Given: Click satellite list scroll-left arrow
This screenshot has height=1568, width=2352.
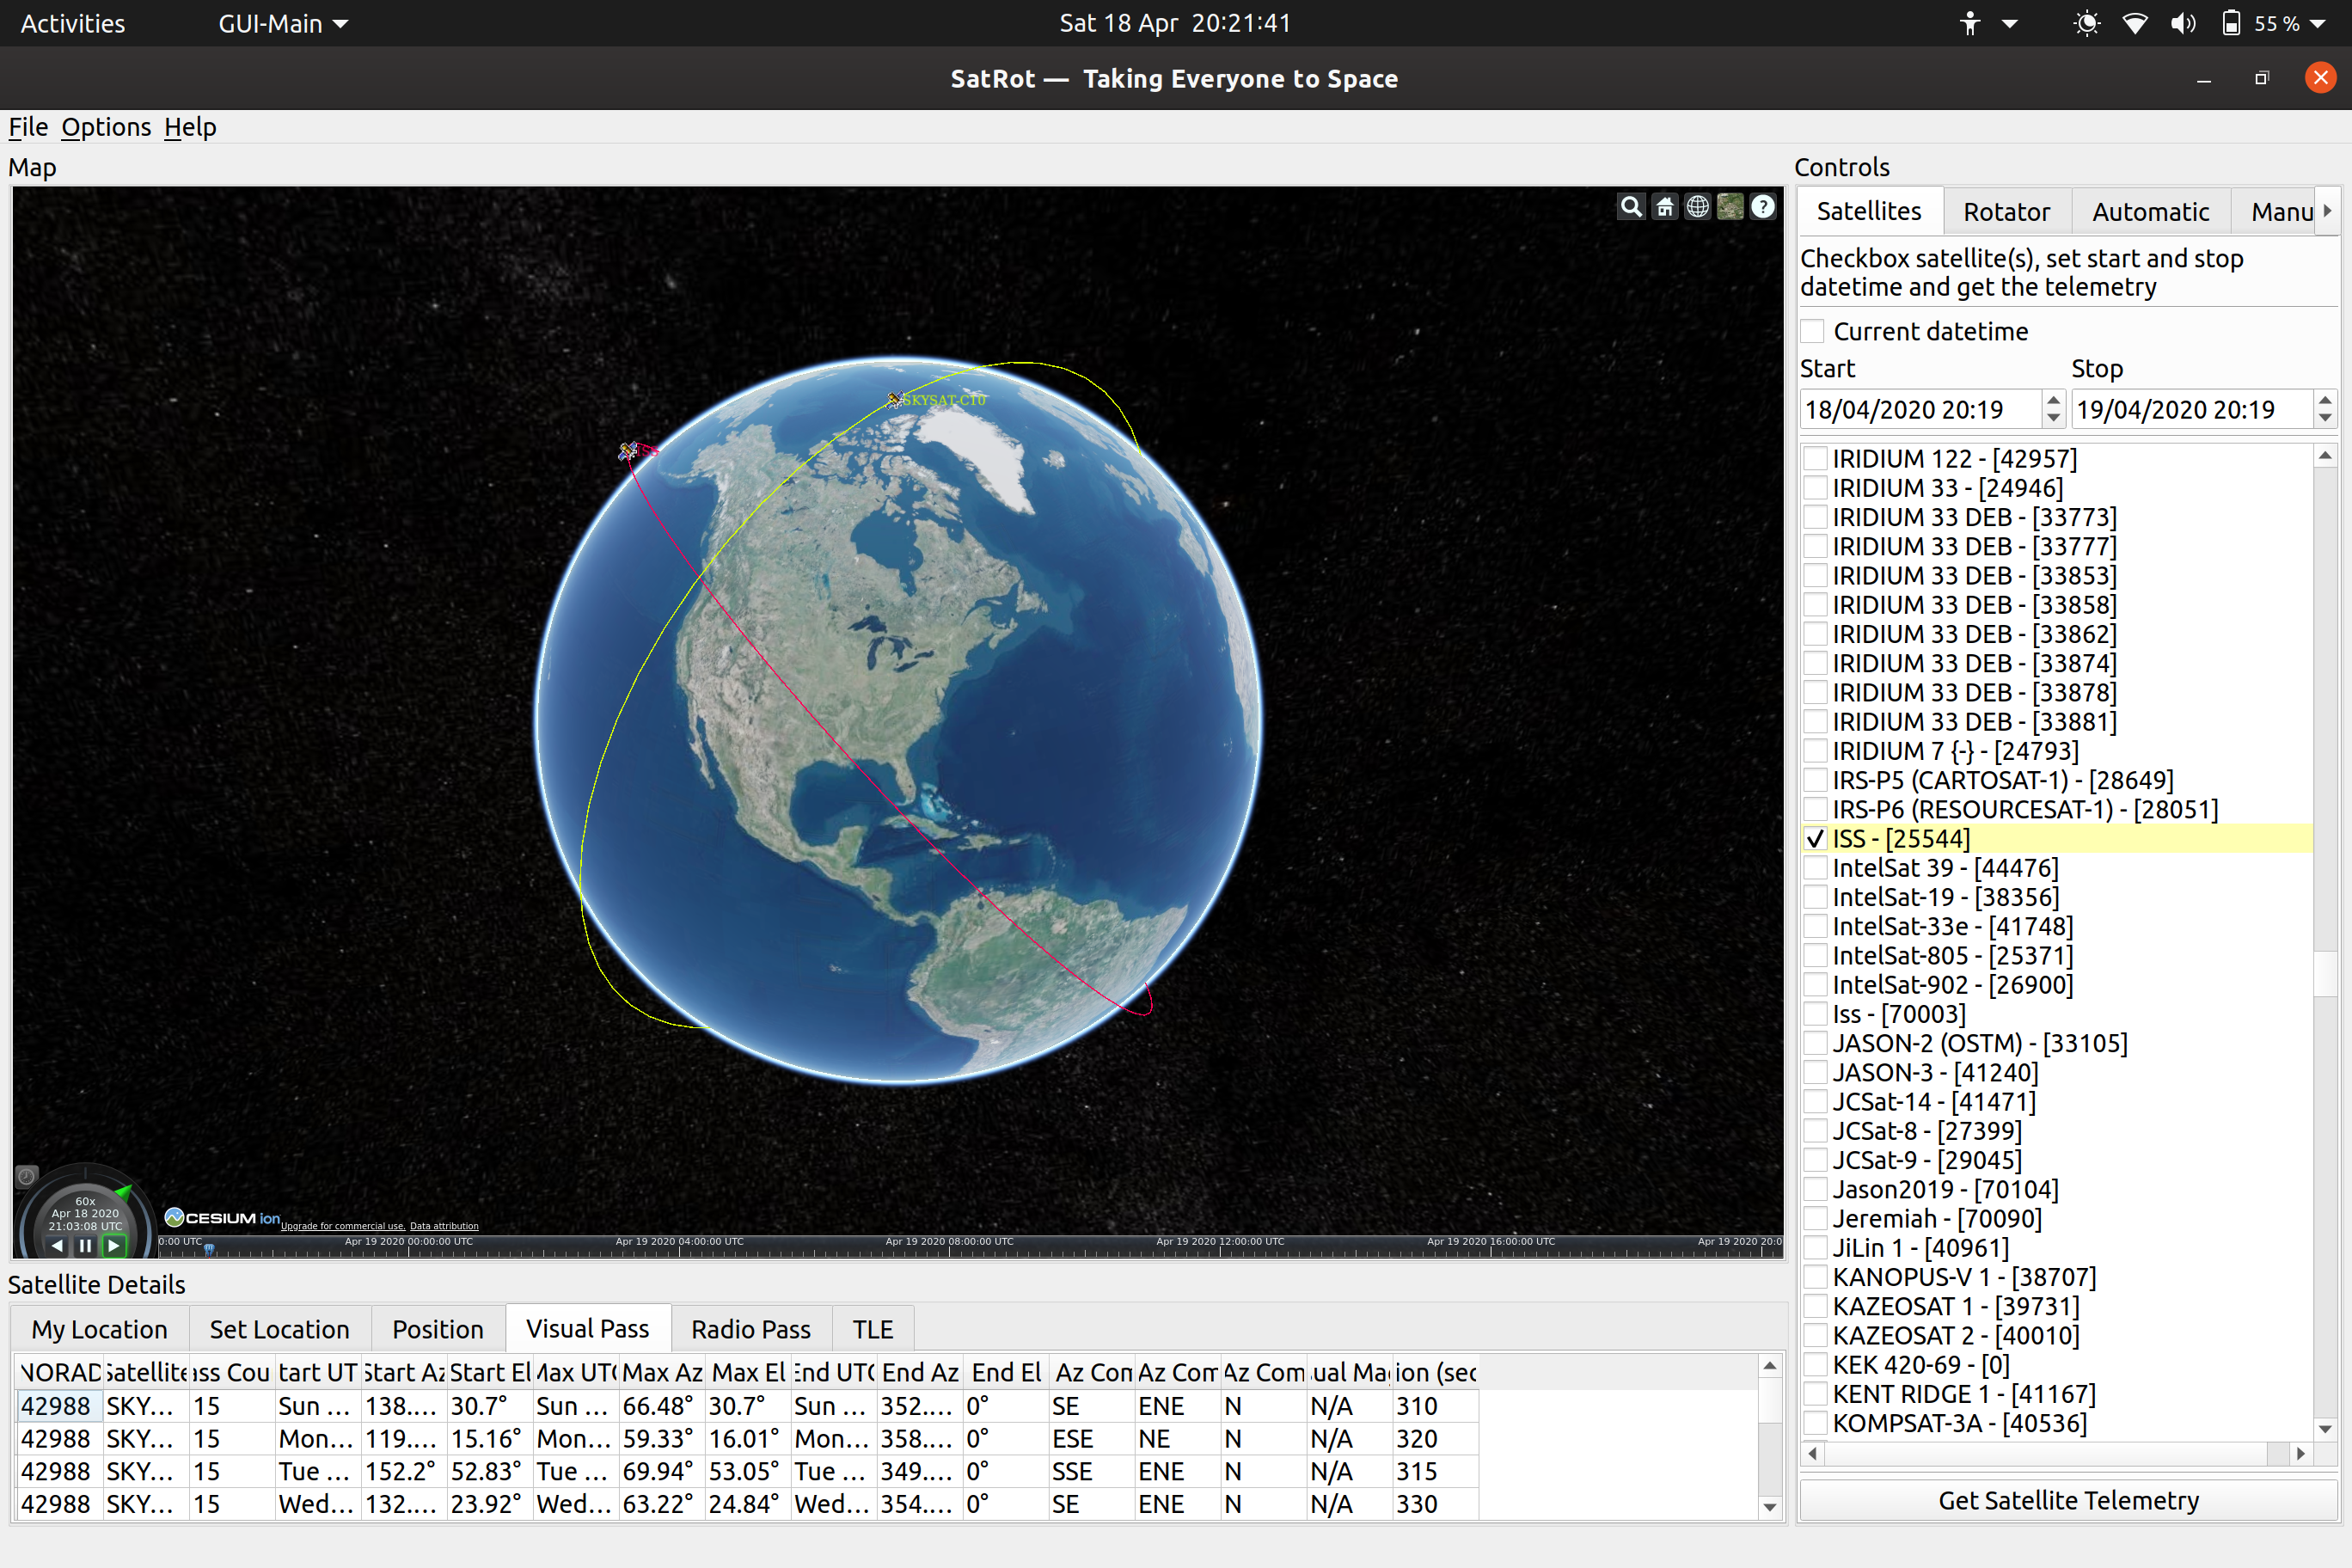Looking at the screenshot, I should pyautogui.click(x=1813, y=1453).
